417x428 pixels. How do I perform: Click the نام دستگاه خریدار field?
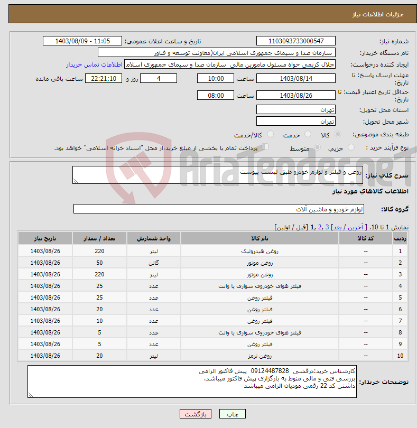217,53
